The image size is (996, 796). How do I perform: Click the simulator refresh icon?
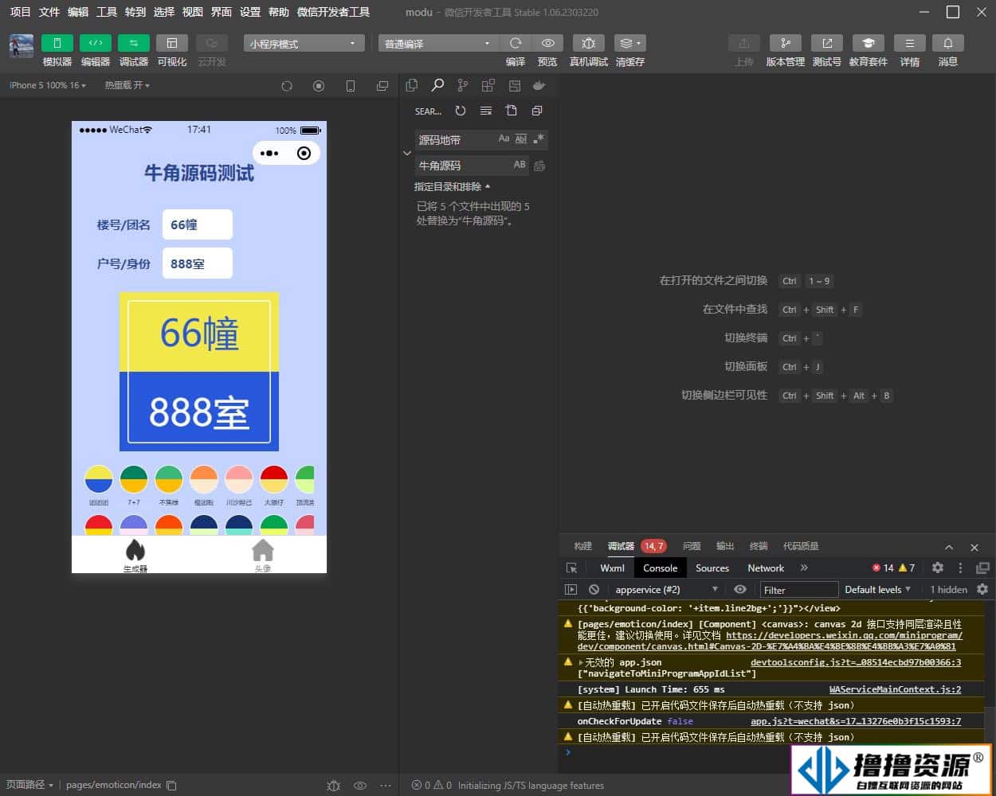pyautogui.click(x=287, y=86)
